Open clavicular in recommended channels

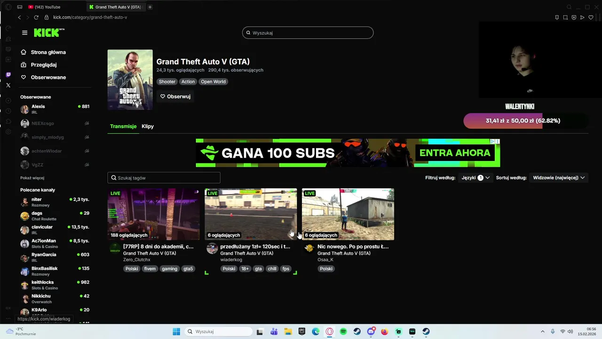(x=55, y=230)
